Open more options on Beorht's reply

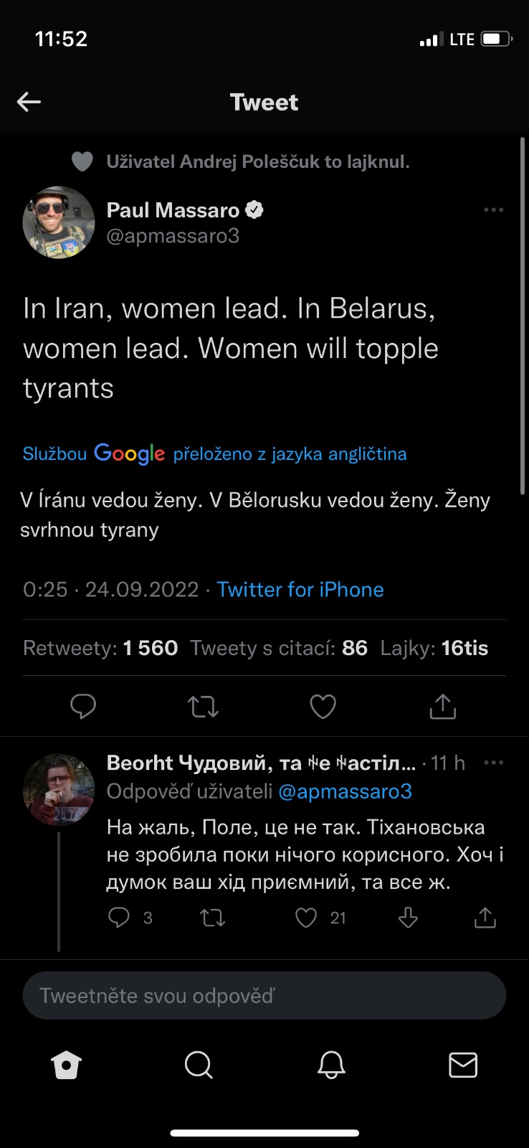point(493,763)
